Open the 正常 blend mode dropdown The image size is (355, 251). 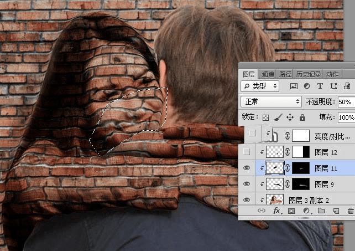pos(271,101)
